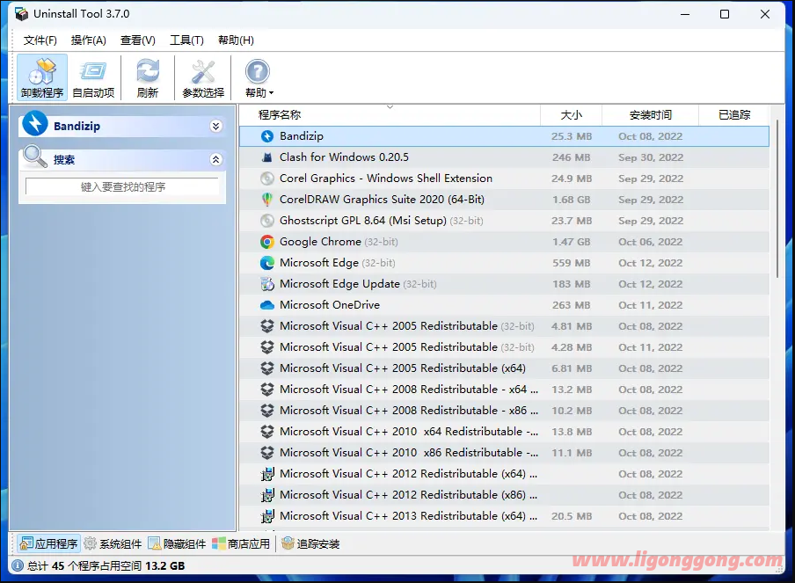Click the info icon in status bar
The height and width of the screenshot is (583, 795).
[18, 565]
